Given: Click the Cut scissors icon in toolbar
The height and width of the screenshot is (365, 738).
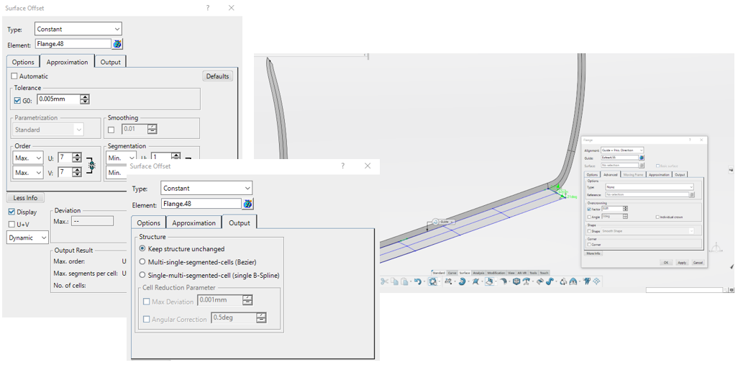Looking at the screenshot, I should (x=385, y=281).
